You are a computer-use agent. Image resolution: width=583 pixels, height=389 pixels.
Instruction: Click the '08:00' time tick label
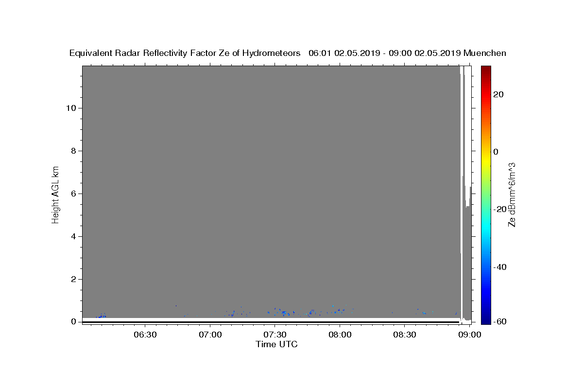click(x=340, y=335)
